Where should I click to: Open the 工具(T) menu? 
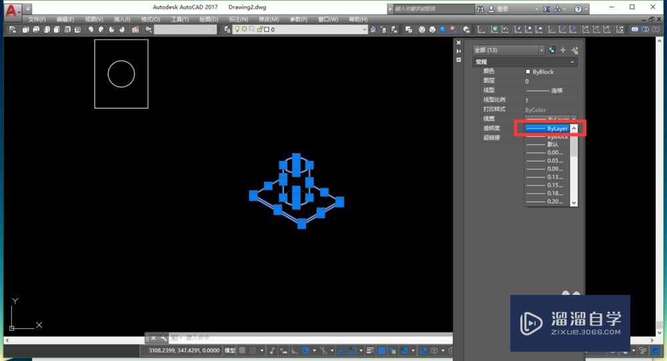[179, 19]
